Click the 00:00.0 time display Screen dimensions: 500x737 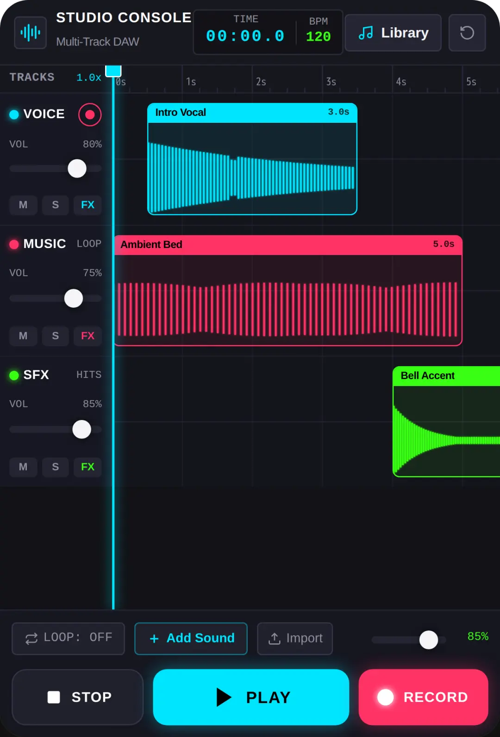pyautogui.click(x=245, y=36)
